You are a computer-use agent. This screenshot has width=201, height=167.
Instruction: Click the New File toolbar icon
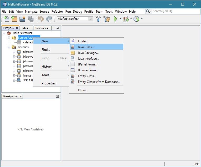7,19
